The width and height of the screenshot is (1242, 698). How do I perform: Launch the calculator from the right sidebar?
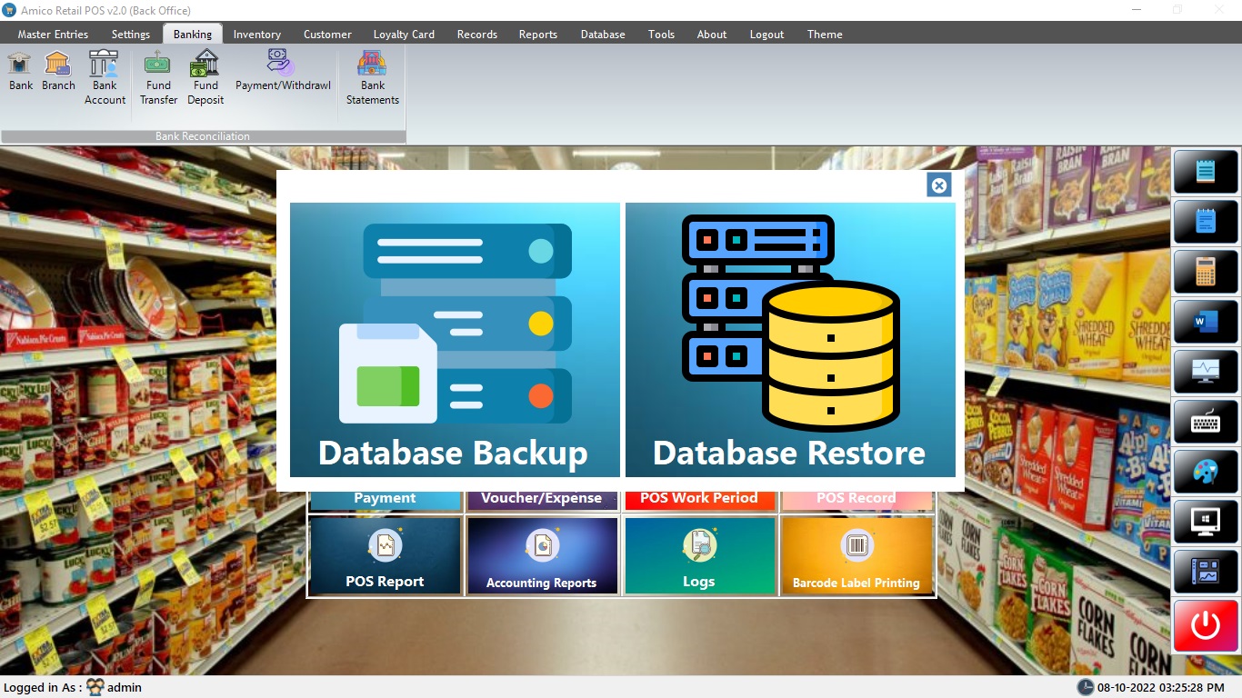click(x=1206, y=272)
